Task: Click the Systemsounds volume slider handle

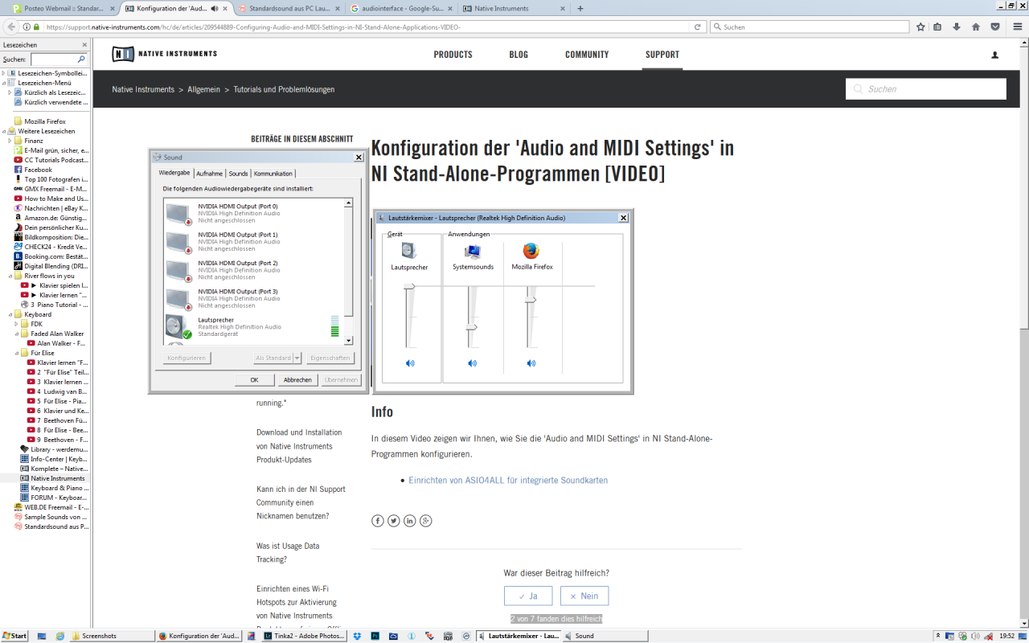Action: (472, 327)
